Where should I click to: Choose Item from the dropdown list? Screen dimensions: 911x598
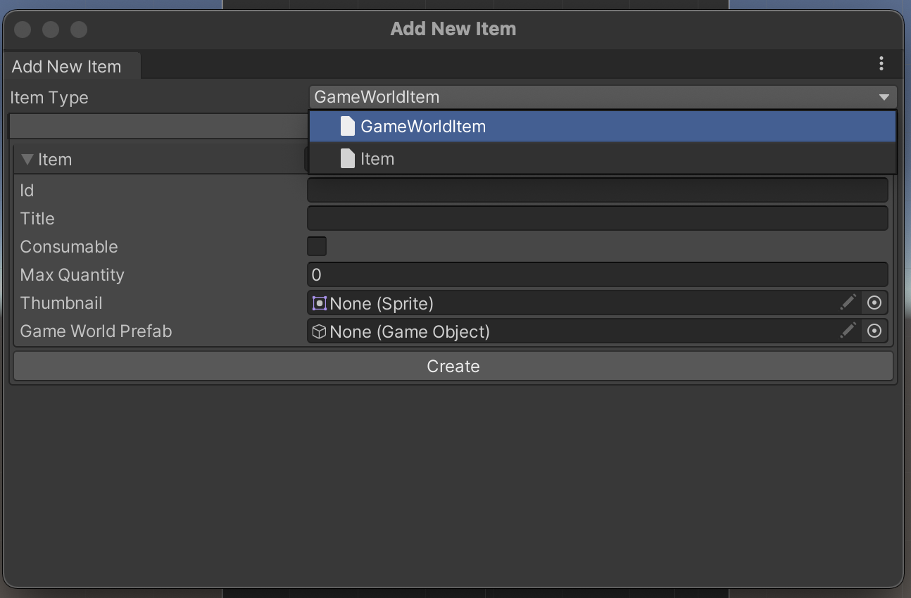603,159
